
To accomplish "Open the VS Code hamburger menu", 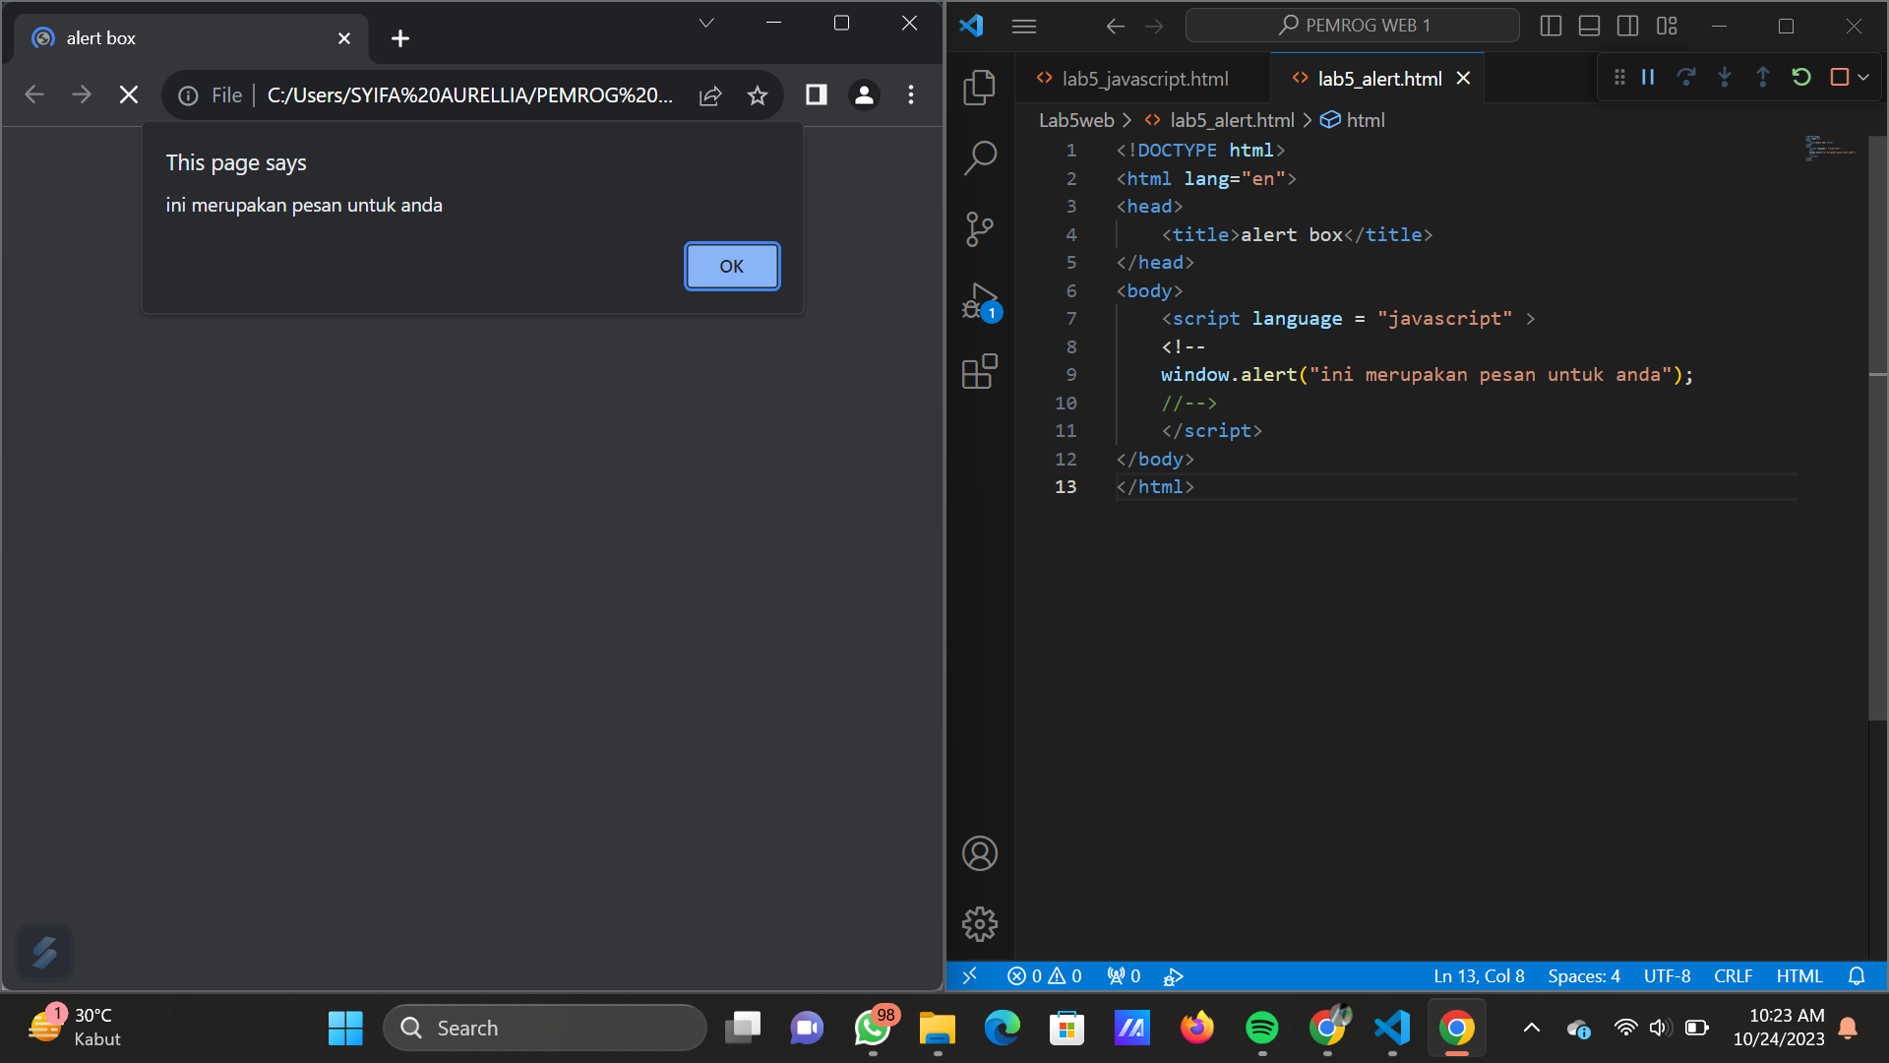I will pos(1023,26).
